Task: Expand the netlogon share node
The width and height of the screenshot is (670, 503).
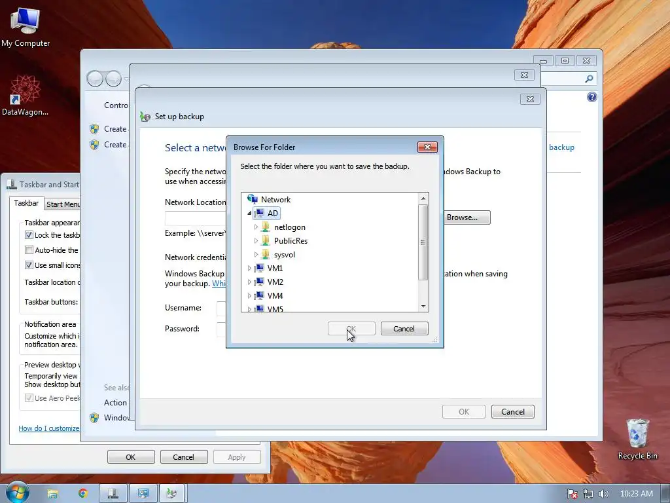Action: click(256, 227)
